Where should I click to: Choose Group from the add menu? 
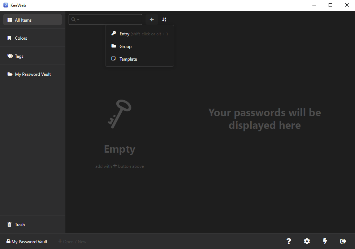[126, 46]
